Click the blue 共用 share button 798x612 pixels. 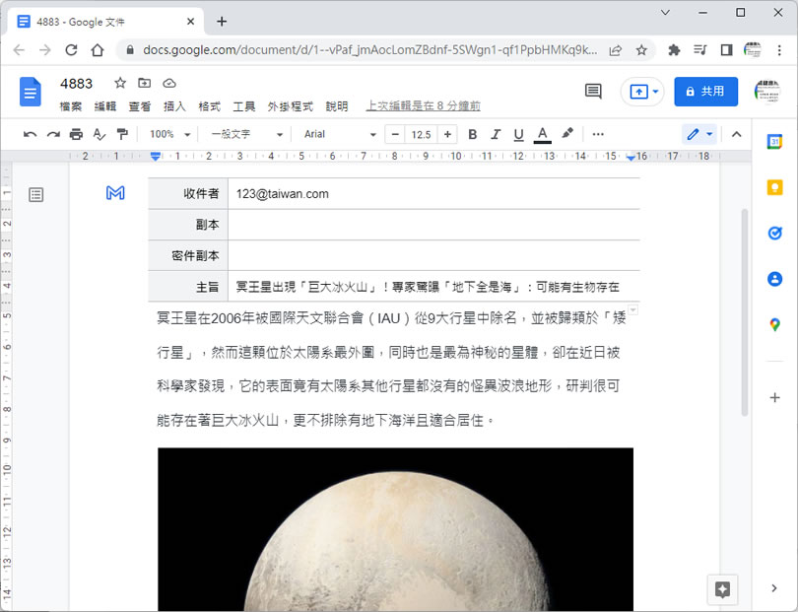[x=705, y=92]
